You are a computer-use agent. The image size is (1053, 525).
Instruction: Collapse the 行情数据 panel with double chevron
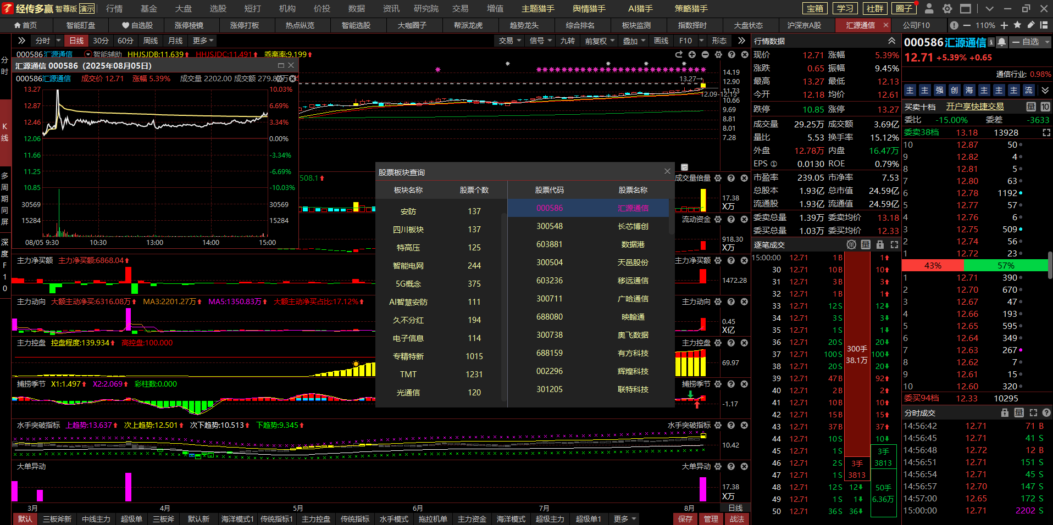pos(891,41)
